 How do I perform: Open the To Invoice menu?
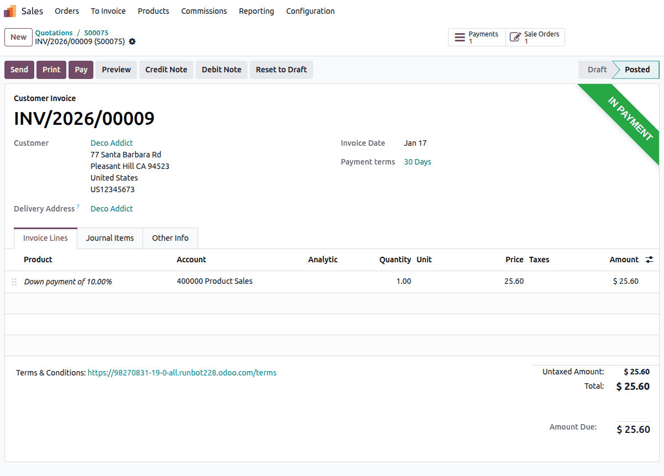pyautogui.click(x=108, y=11)
